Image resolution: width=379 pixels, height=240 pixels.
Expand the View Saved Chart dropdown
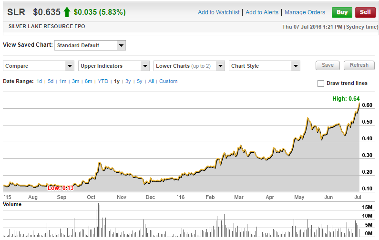pos(90,45)
